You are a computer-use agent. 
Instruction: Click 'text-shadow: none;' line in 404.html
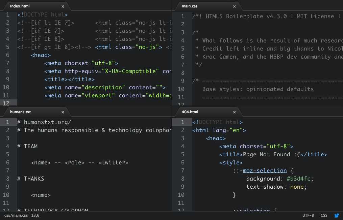pyautogui.click(x=276, y=187)
